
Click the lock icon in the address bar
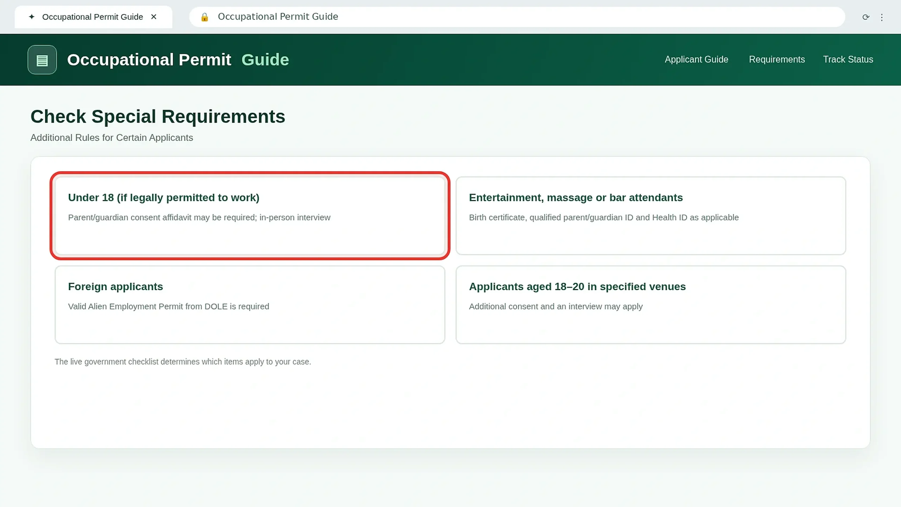pos(204,17)
